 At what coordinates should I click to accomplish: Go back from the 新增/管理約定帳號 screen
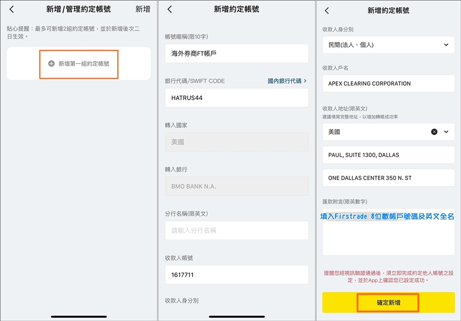(x=12, y=9)
